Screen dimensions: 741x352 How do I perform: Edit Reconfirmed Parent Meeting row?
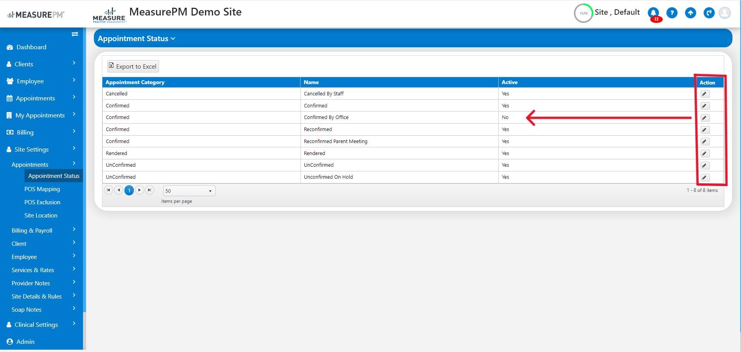click(705, 141)
